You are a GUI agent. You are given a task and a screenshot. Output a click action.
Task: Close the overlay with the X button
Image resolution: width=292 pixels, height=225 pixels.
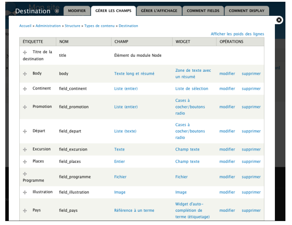coord(279,20)
